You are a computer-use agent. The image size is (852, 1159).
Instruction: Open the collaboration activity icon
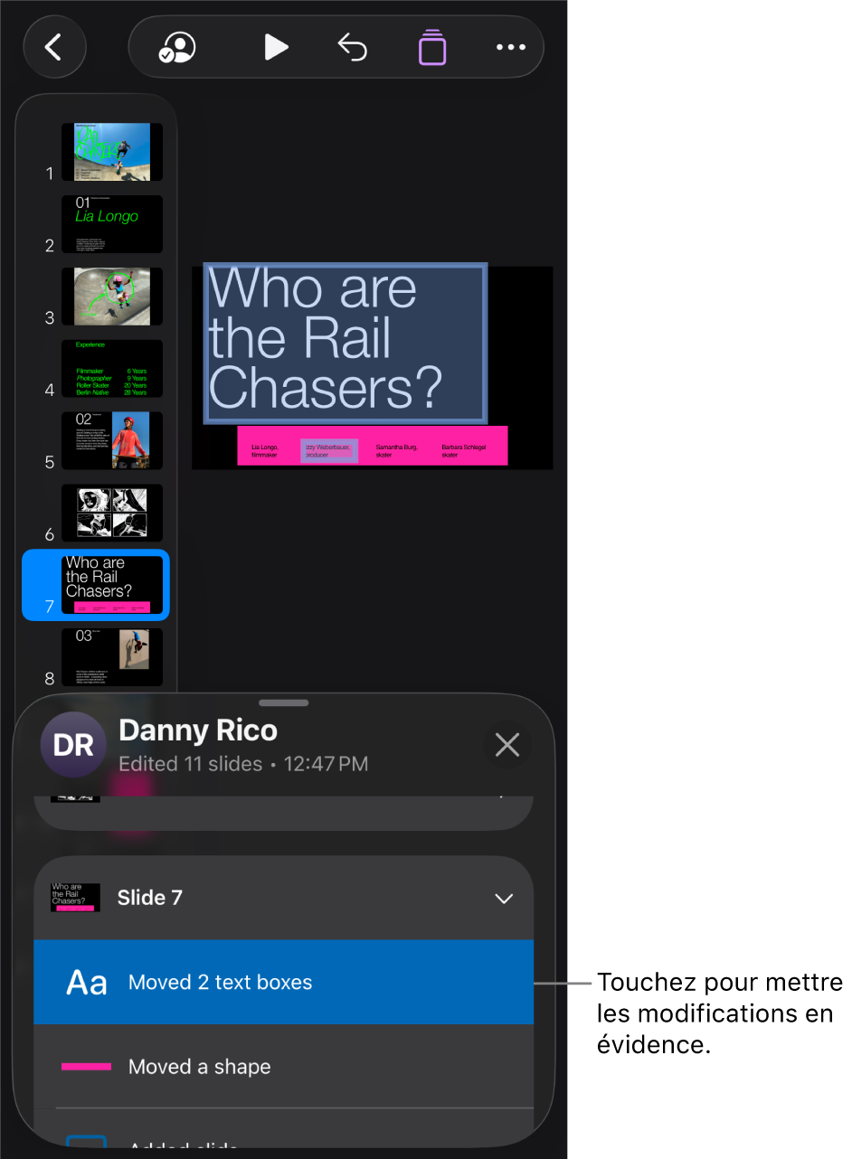tap(177, 47)
